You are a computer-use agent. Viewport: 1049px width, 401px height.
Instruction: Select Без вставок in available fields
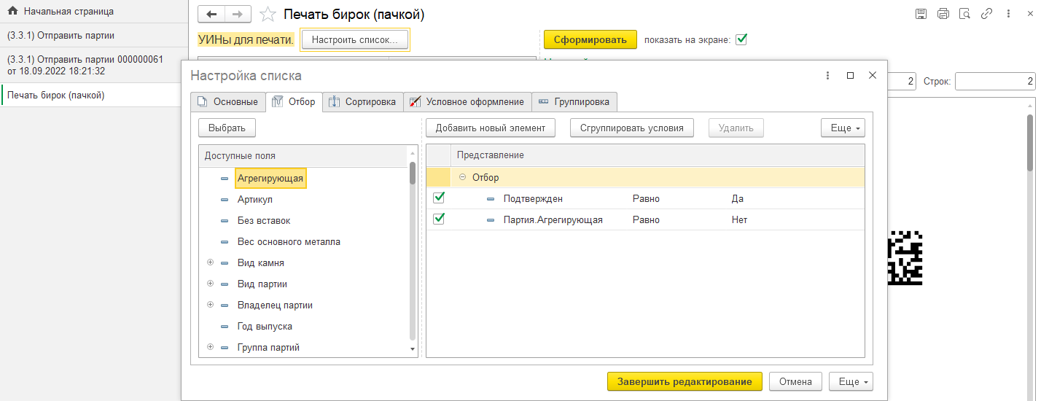[x=264, y=220]
